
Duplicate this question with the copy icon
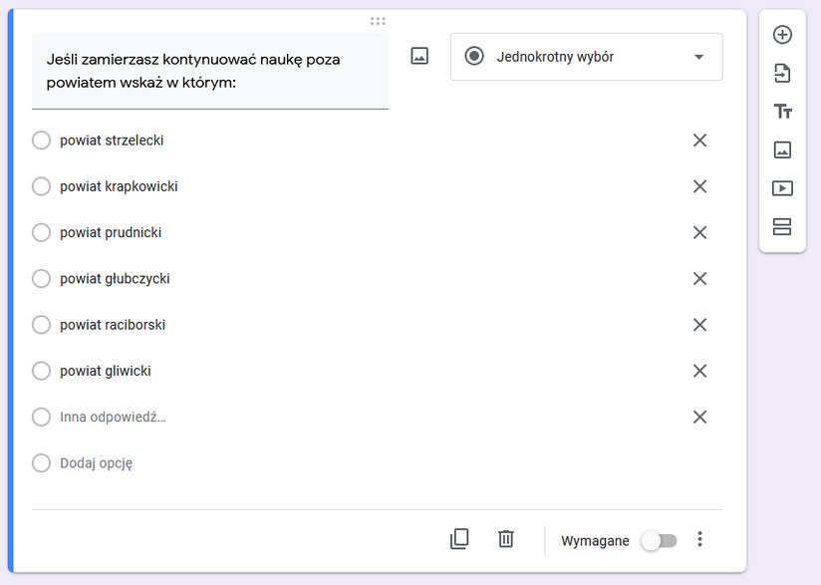point(459,539)
